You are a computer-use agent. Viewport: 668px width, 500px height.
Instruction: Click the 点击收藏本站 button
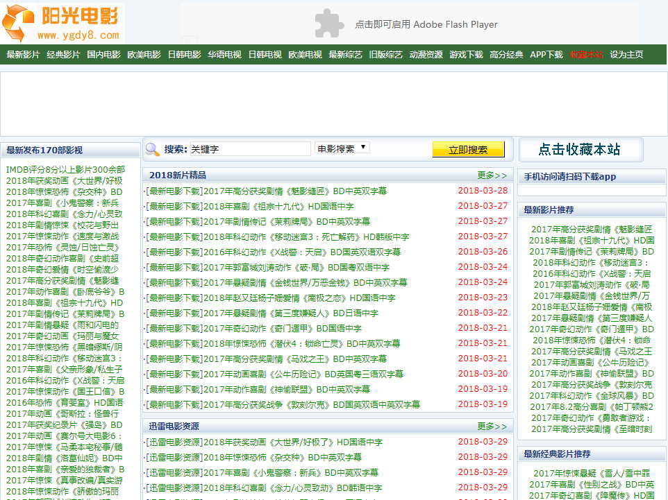tap(580, 150)
